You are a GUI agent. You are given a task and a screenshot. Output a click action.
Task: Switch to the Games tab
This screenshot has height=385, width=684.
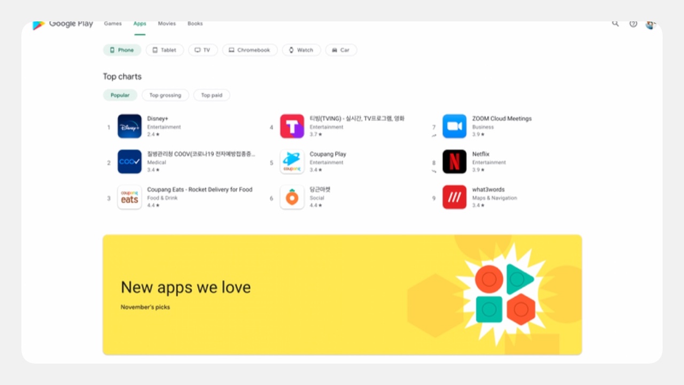[113, 24]
